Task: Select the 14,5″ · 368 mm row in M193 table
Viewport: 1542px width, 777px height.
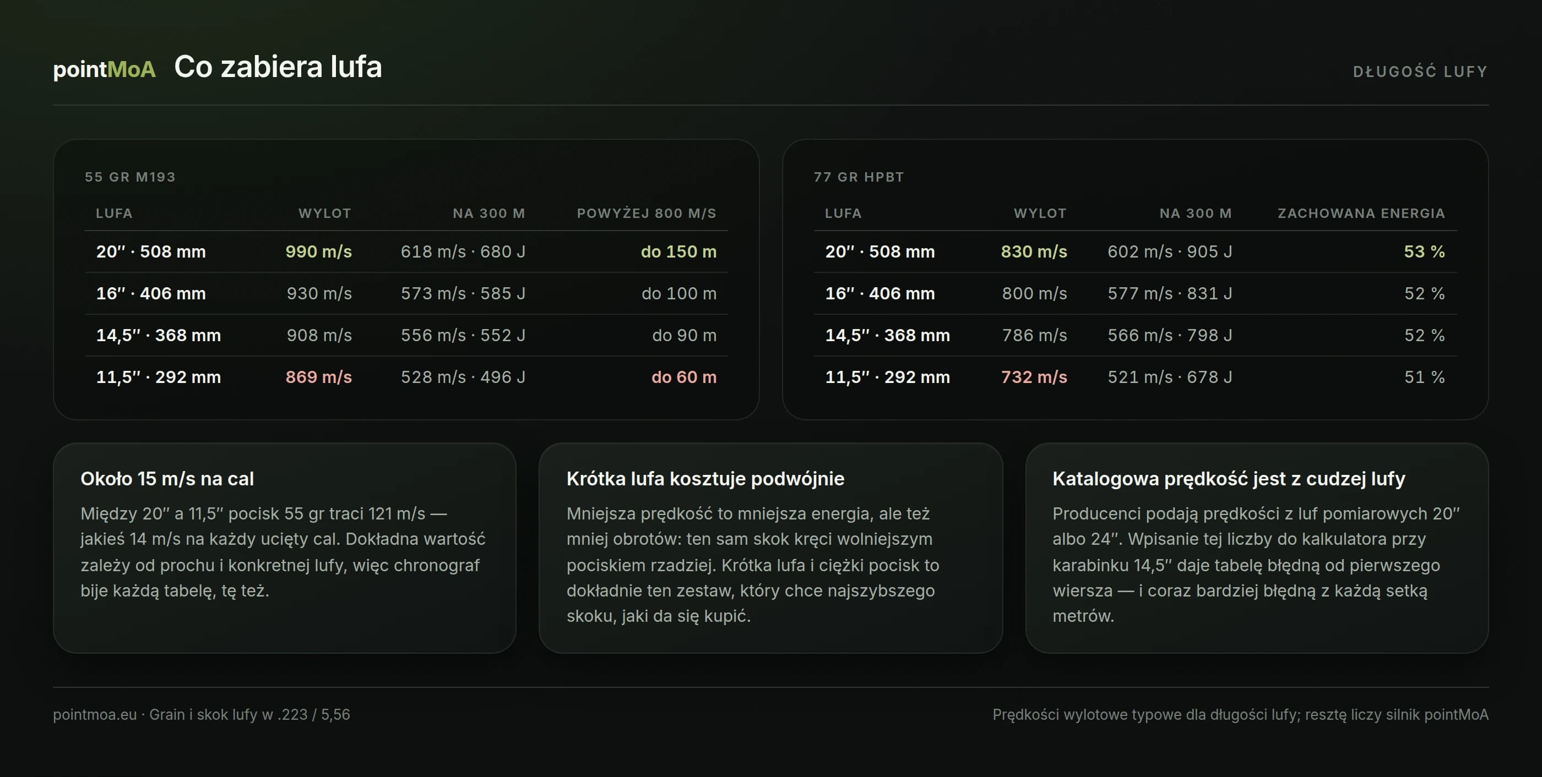Action: pos(406,336)
